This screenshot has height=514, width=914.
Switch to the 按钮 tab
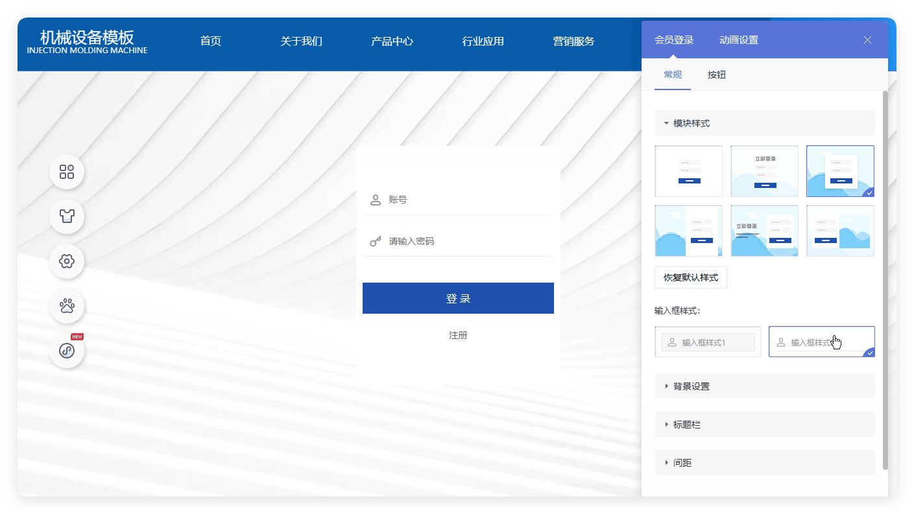coord(716,75)
